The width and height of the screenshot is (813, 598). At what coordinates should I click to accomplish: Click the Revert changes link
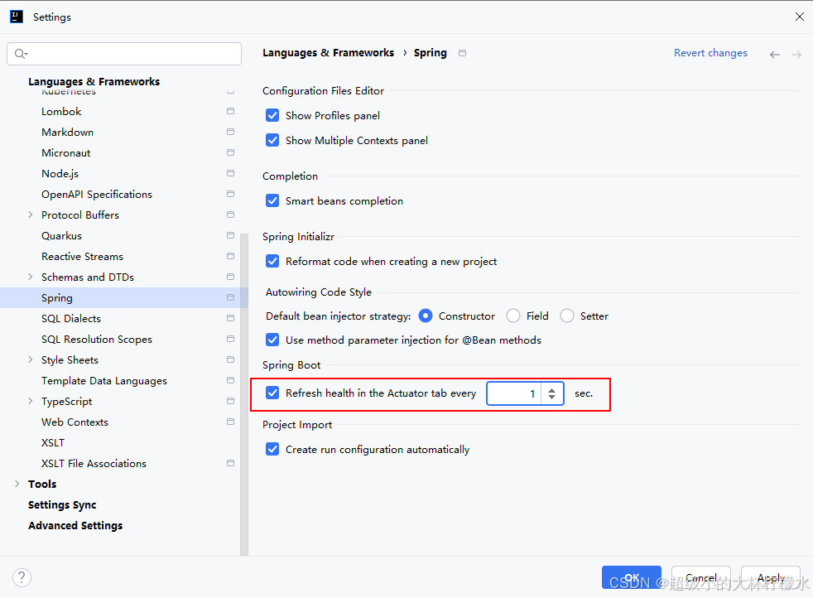710,53
